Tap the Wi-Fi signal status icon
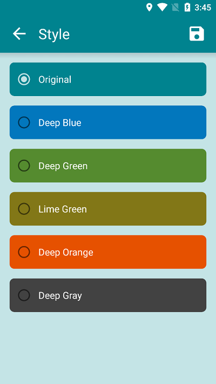 click(x=162, y=8)
